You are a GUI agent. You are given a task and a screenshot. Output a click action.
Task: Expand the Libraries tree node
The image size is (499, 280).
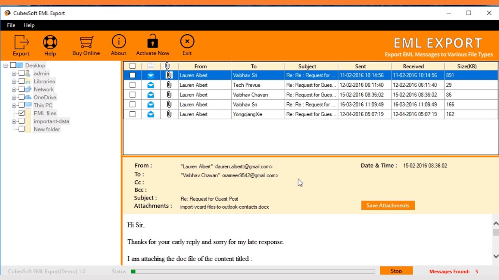click(x=14, y=81)
